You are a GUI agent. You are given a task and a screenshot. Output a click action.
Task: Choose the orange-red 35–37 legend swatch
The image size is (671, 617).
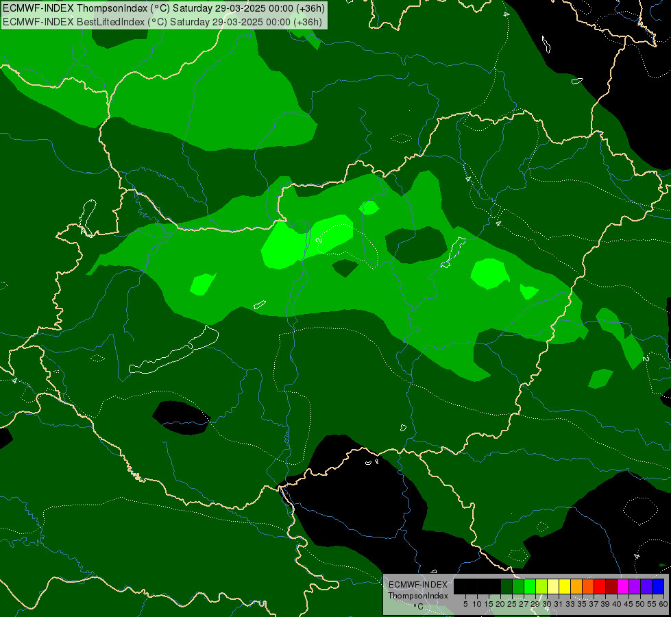click(588, 586)
